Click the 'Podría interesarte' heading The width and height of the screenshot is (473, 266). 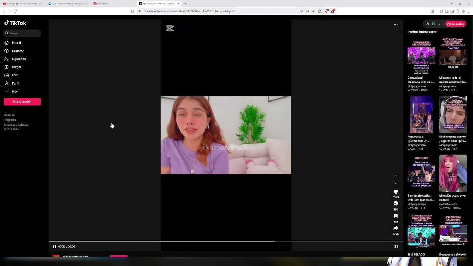coord(422,32)
